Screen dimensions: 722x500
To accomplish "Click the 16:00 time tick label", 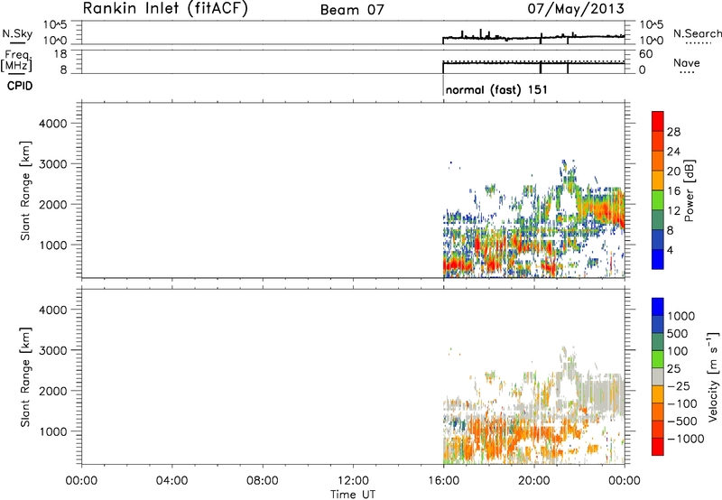I will [x=443, y=481].
